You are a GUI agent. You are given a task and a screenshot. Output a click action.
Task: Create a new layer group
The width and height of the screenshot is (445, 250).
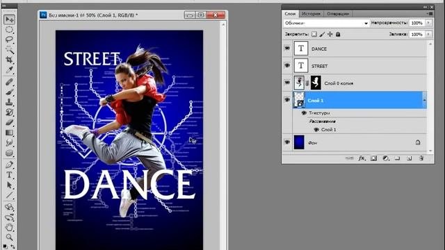pyautogui.click(x=397, y=158)
